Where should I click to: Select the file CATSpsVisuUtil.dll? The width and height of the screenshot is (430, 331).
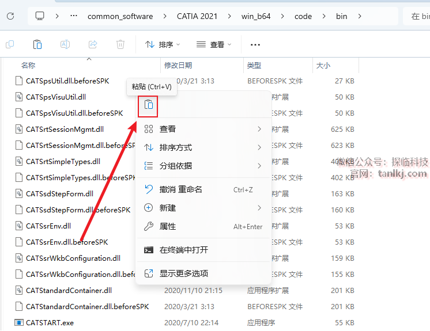coord(56,97)
